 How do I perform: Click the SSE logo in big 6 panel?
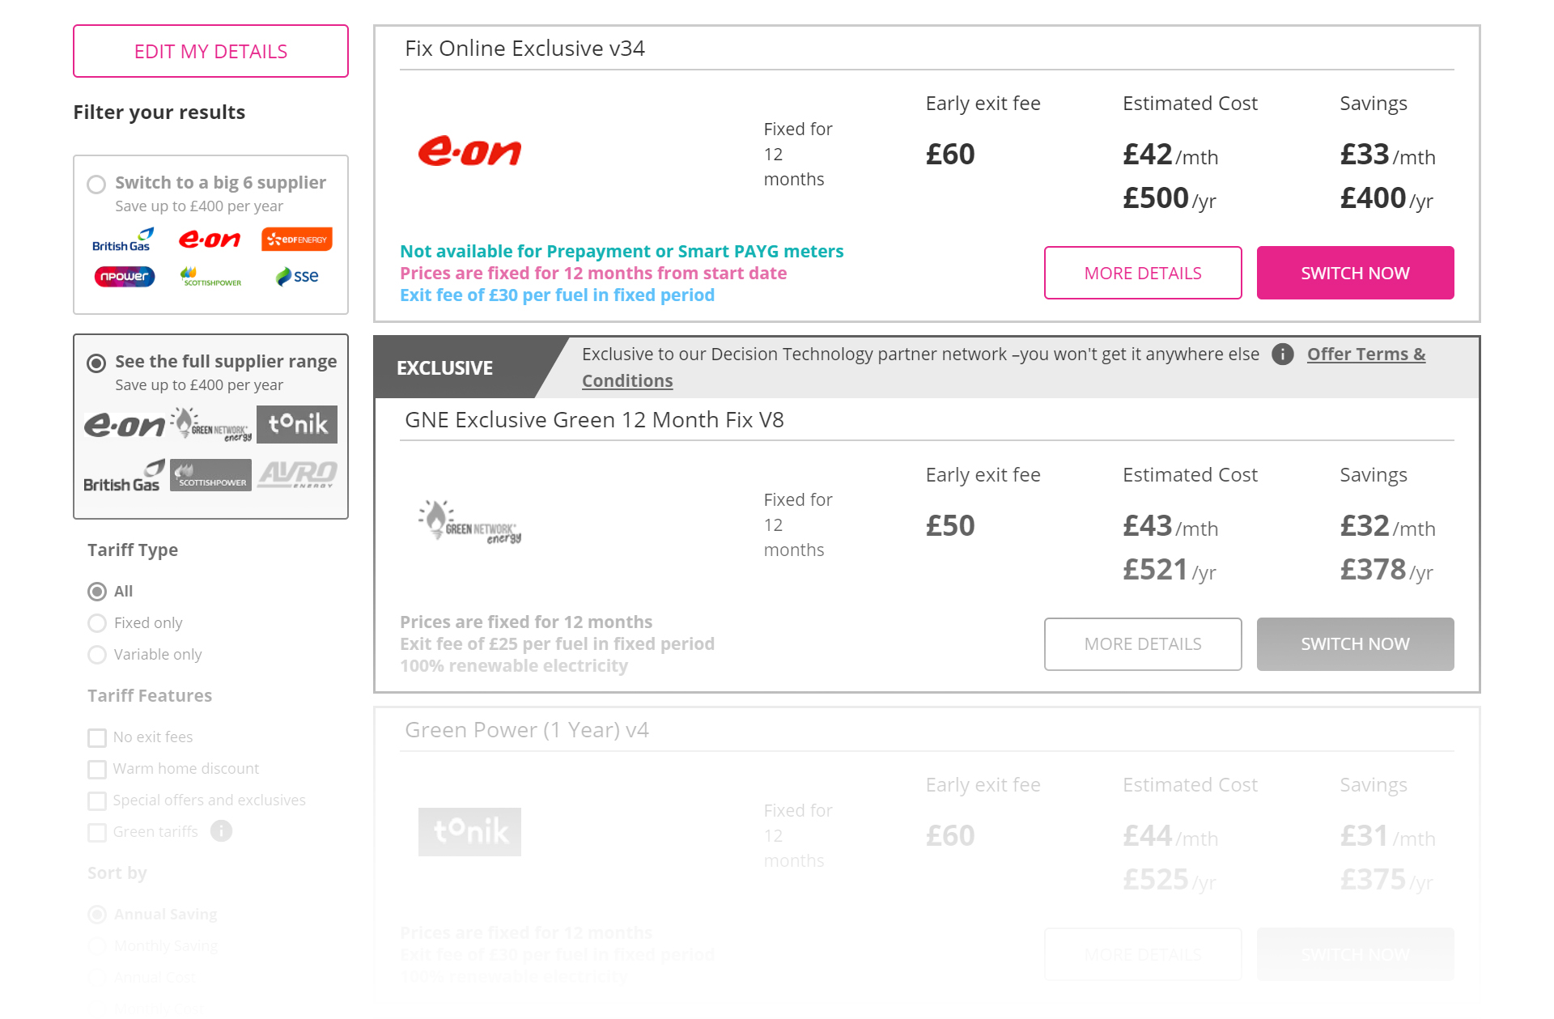coord(297,277)
